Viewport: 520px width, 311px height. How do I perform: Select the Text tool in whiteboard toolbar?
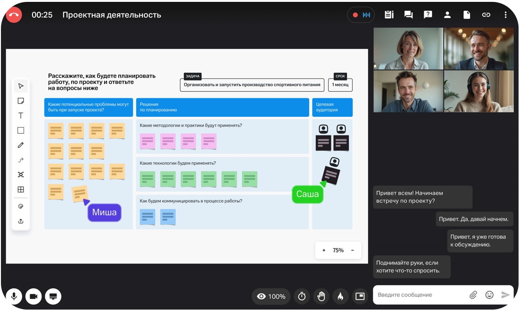click(x=21, y=116)
